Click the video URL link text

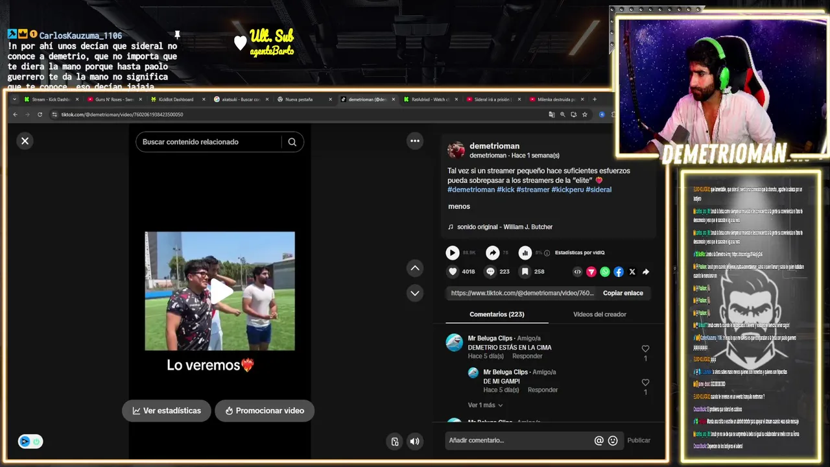pos(522,293)
